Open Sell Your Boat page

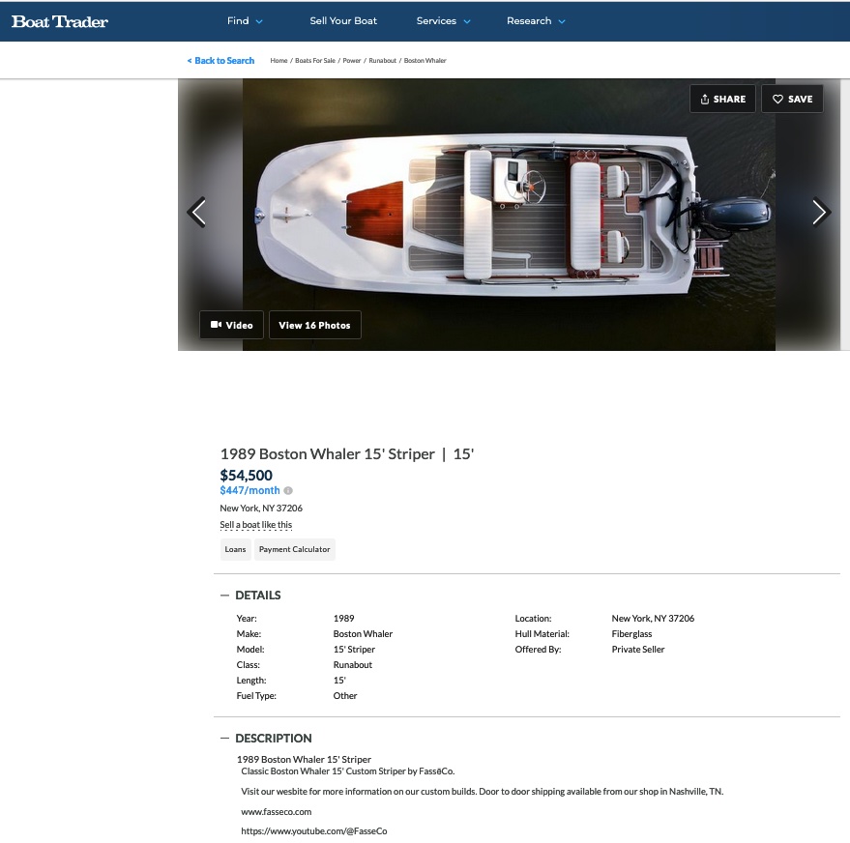click(343, 21)
